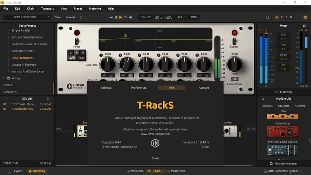This screenshot has height=175, width=311.
Task: Flip the Bypass switch on the EQ
Action: (x=234, y=41)
